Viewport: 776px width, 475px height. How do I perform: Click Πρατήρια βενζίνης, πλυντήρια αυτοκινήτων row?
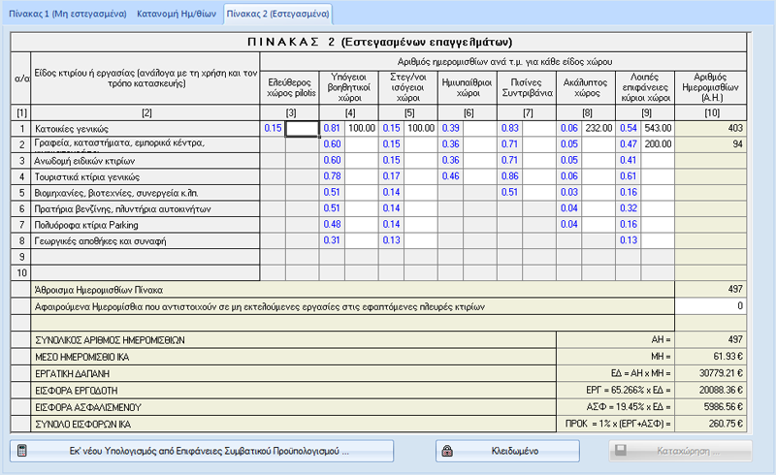click(145, 208)
